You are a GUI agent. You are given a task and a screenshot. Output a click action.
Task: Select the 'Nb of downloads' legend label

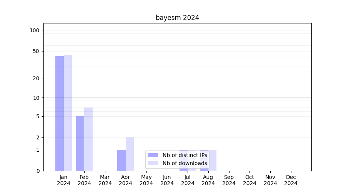click(x=185, y=163)
